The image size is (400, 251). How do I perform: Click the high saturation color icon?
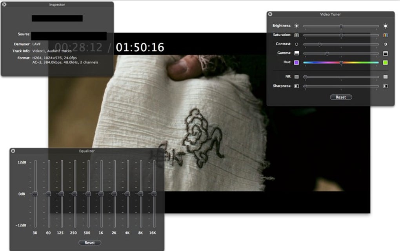385,35
